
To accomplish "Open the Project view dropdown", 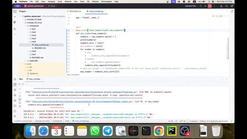I will (x=23, y=11).
